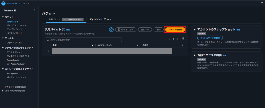Open IAM Access Analyzer in sidebar
265x108 pixels.
16,64
